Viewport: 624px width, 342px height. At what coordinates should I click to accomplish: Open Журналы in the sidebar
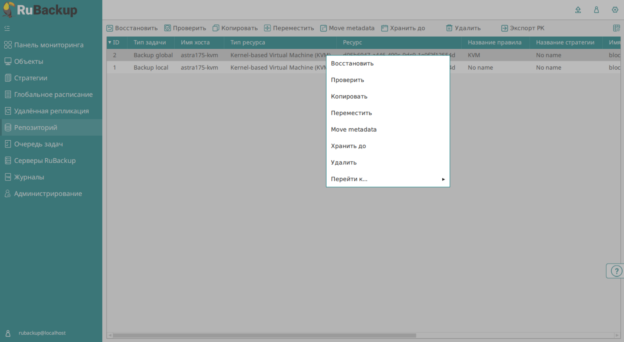(x=29, y=177)
